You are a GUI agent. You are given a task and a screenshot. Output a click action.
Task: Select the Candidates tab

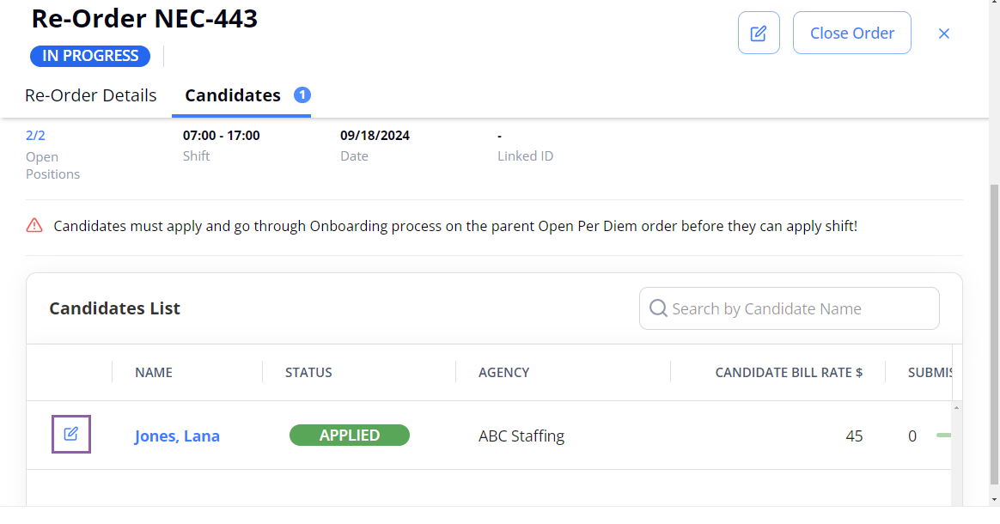pyautogui.click(x=233, y=95)
